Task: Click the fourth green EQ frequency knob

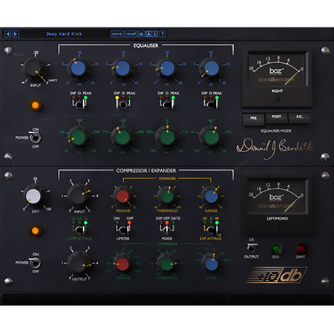Action: (211, 137)
